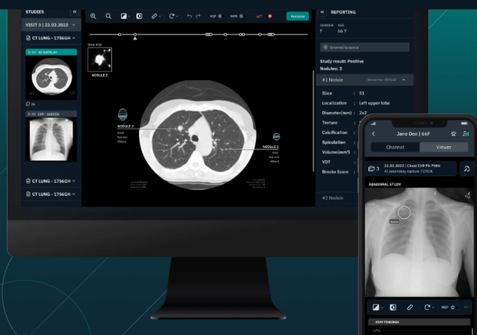477x335 pixels.
Task: Undo the last action
Action: point(189,16)
